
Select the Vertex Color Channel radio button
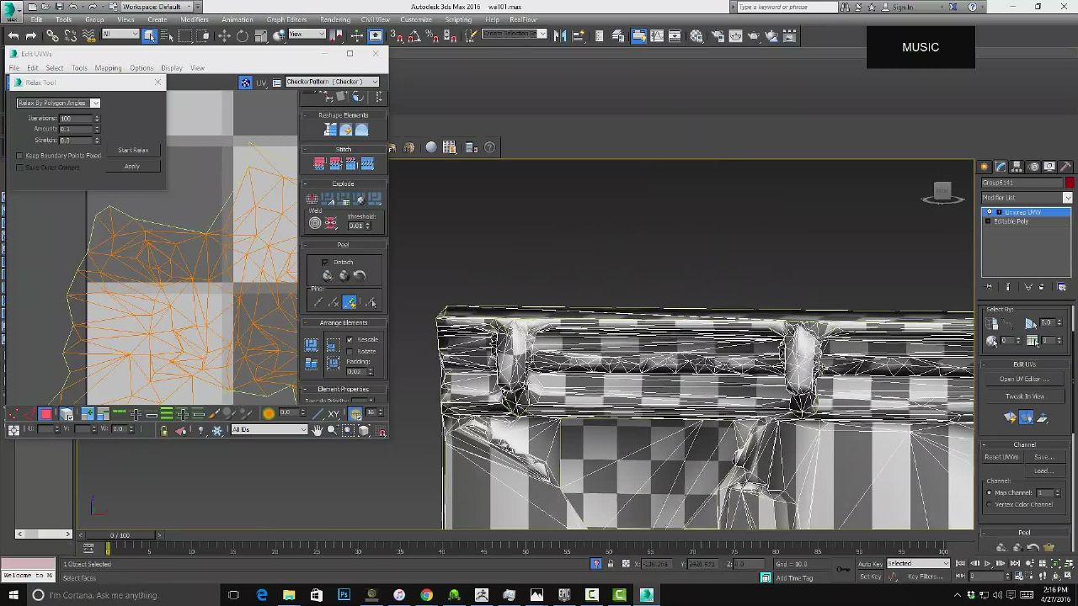(x=989, y=504)
